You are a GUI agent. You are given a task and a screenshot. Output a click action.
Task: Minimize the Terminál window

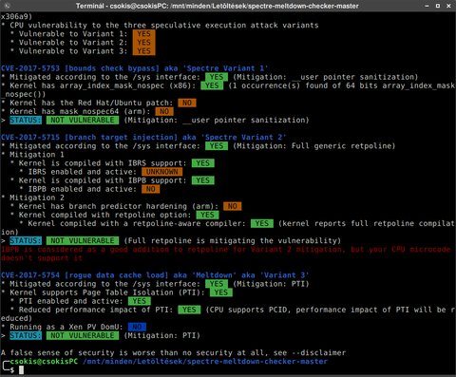427,6
